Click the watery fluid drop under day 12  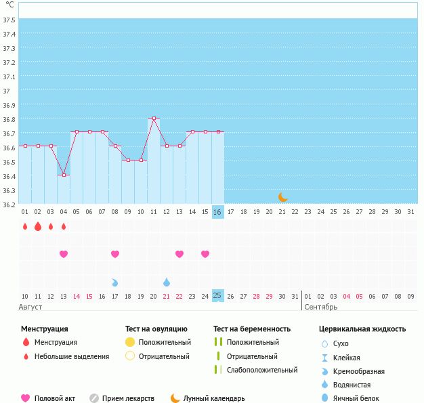point(167,282)
